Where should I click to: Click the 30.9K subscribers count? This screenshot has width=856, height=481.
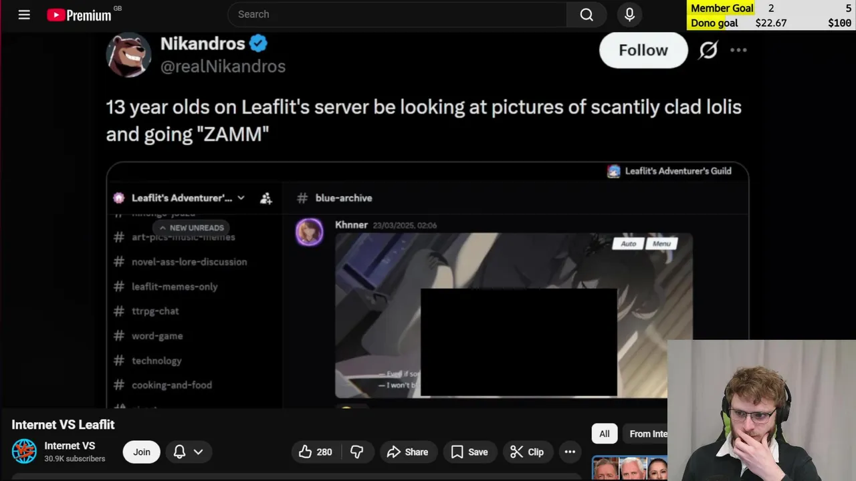75,459
